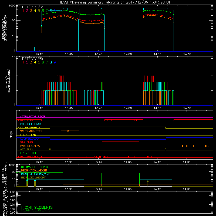
Task: Click the POSSIBLE_FLARE flag label
Action: click(x=31, y=124)
